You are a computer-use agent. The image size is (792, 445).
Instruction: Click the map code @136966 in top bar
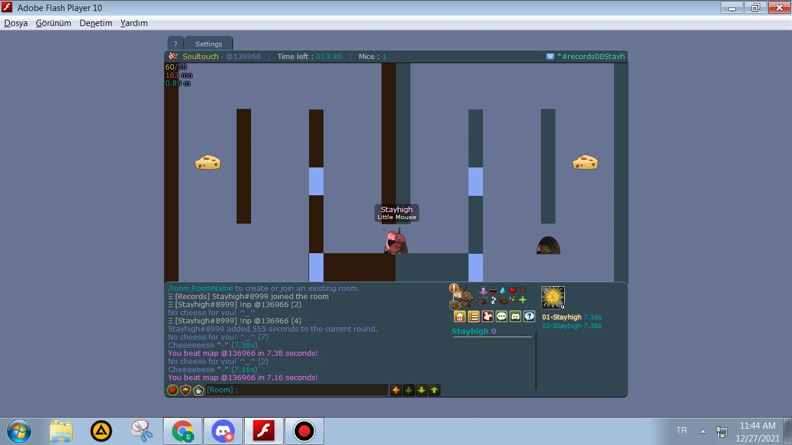tap(244, 57)
